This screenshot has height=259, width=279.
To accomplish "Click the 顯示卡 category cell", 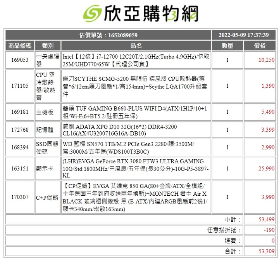I will 48,169.
